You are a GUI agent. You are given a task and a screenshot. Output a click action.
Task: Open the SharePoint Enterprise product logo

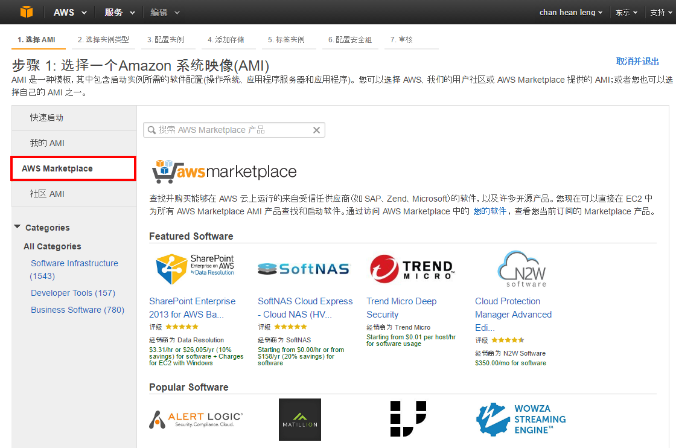tap(195, 269)
